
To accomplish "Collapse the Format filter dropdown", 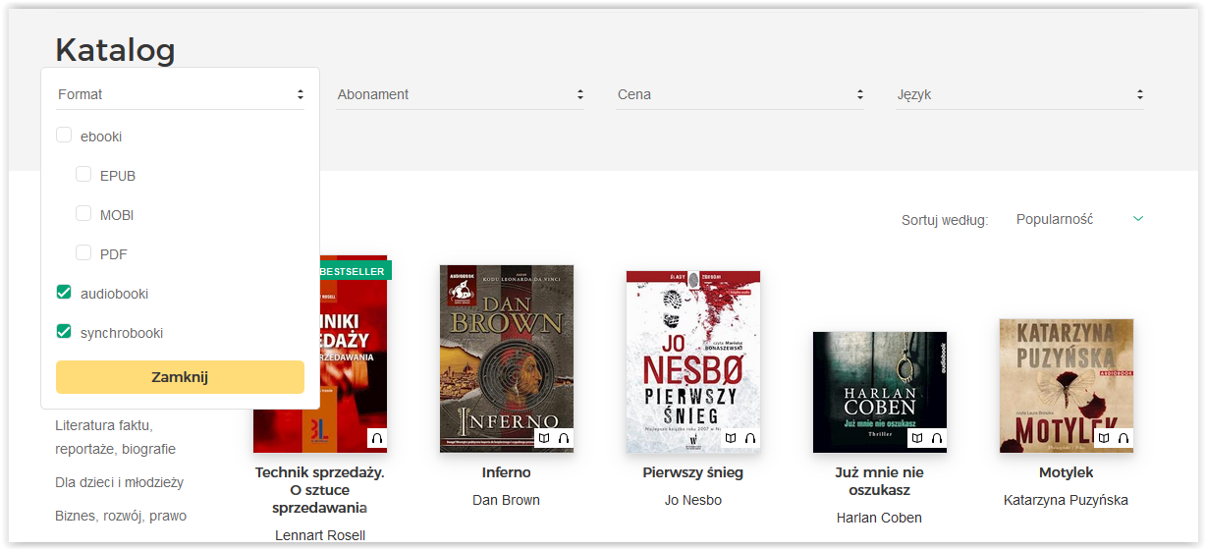I will tap(180, 94).
